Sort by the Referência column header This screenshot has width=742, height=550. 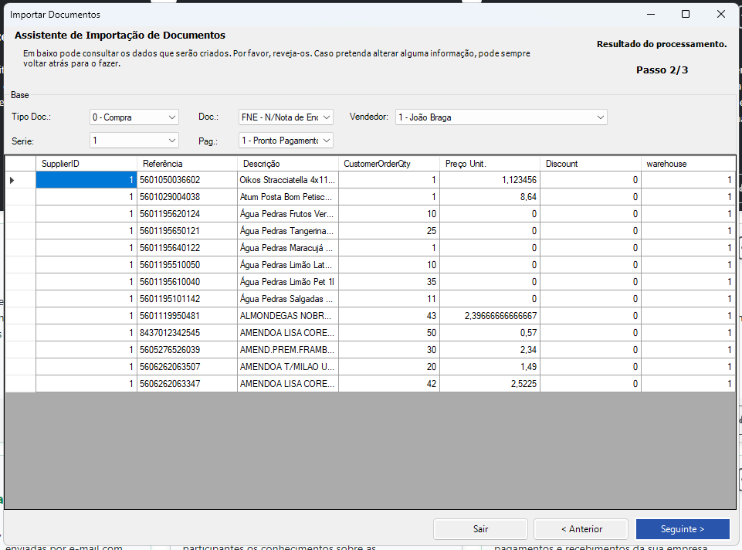[x=186, y=164]
